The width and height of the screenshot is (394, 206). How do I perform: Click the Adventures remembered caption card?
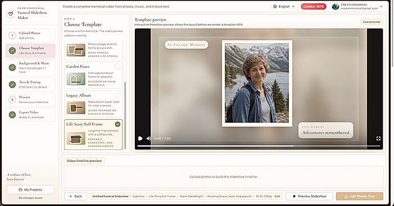(325, 130)
